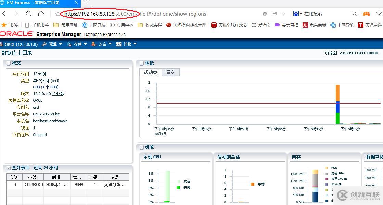
Task: Click the magnifier search icon
Action: 354,14
